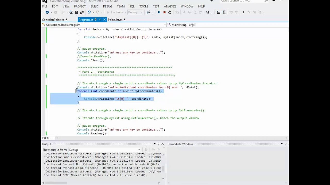Click the Save icon in toolbar
The height and width of the screenshot is (185, 330).
click(77, 12)
